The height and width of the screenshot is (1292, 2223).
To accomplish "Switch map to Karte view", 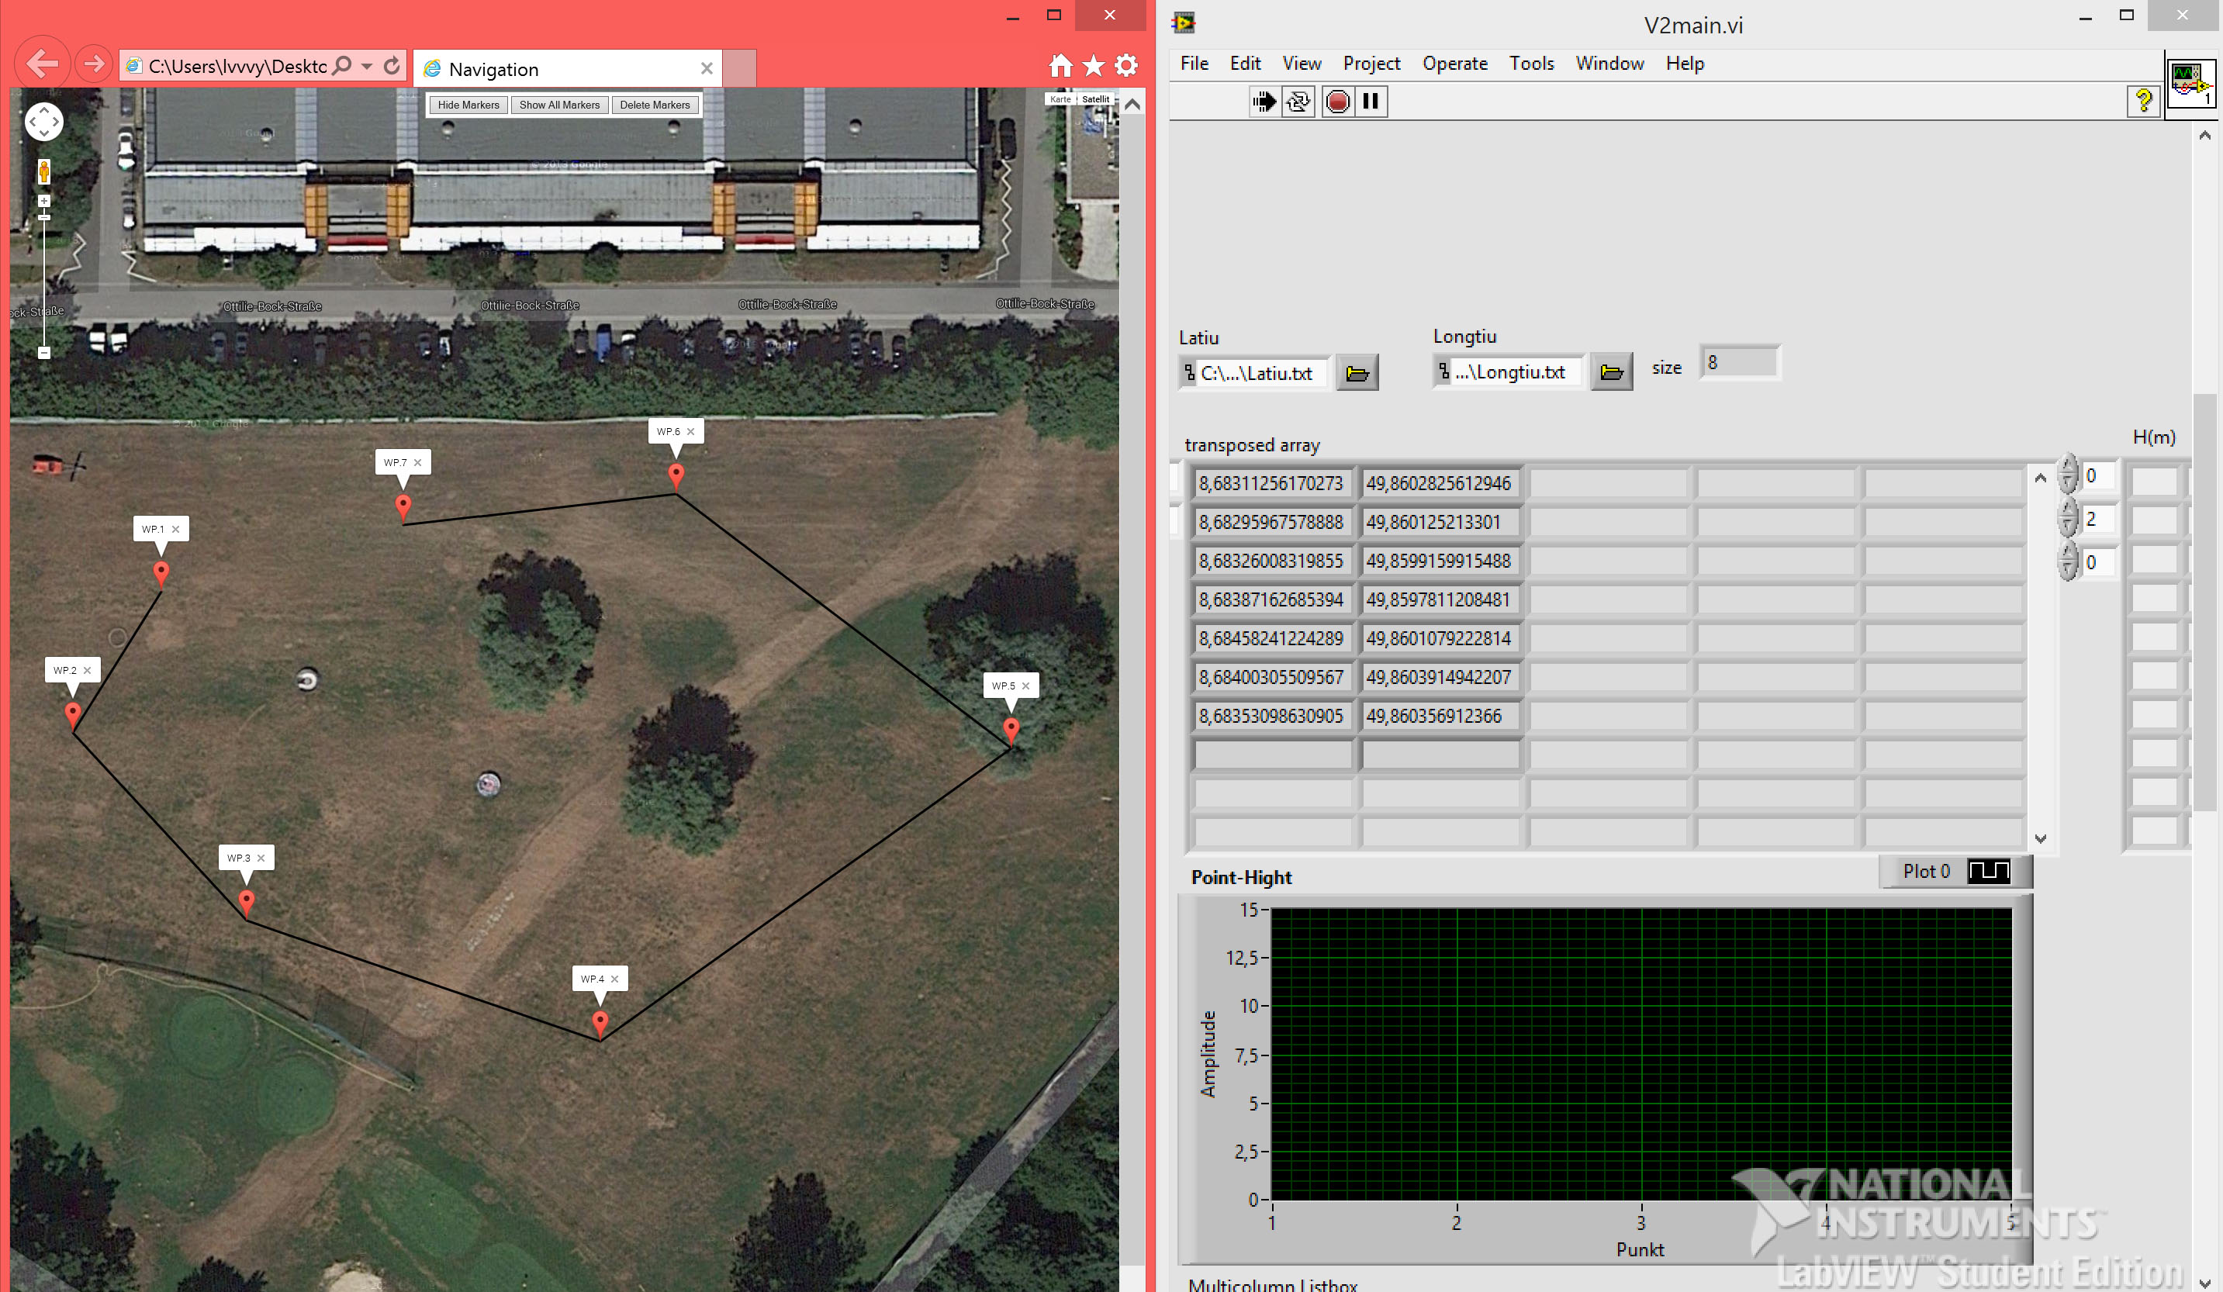I will 1060,98.
